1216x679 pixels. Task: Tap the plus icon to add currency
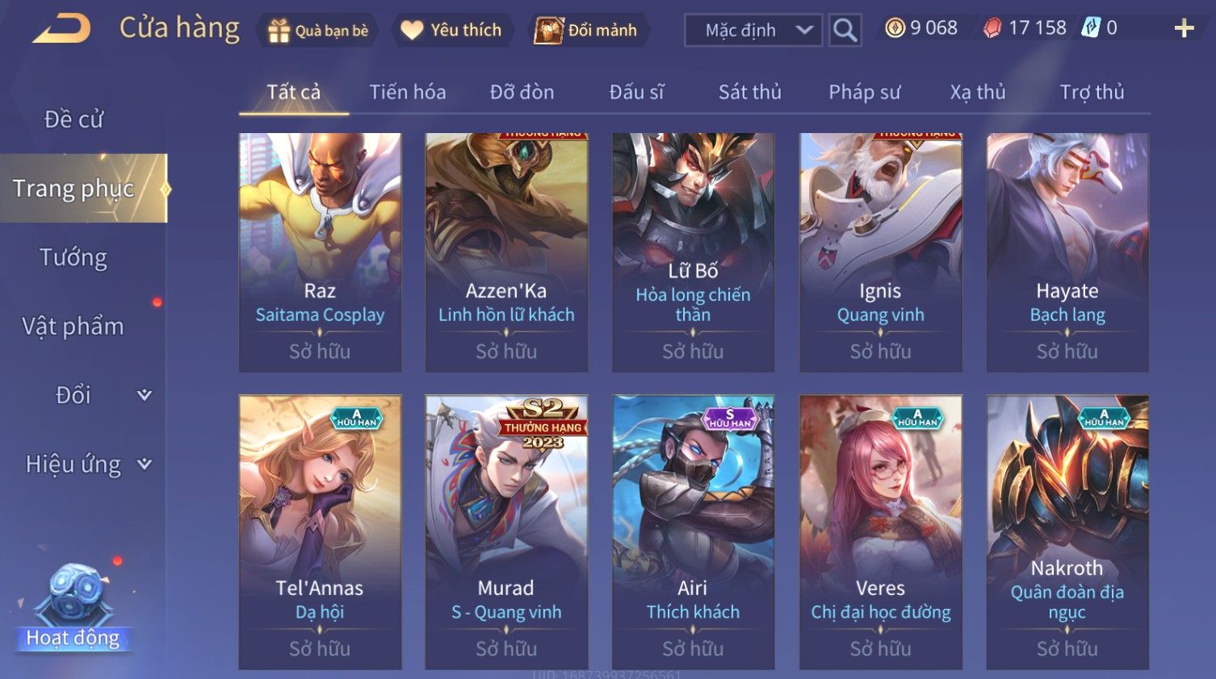[1184, 28]
